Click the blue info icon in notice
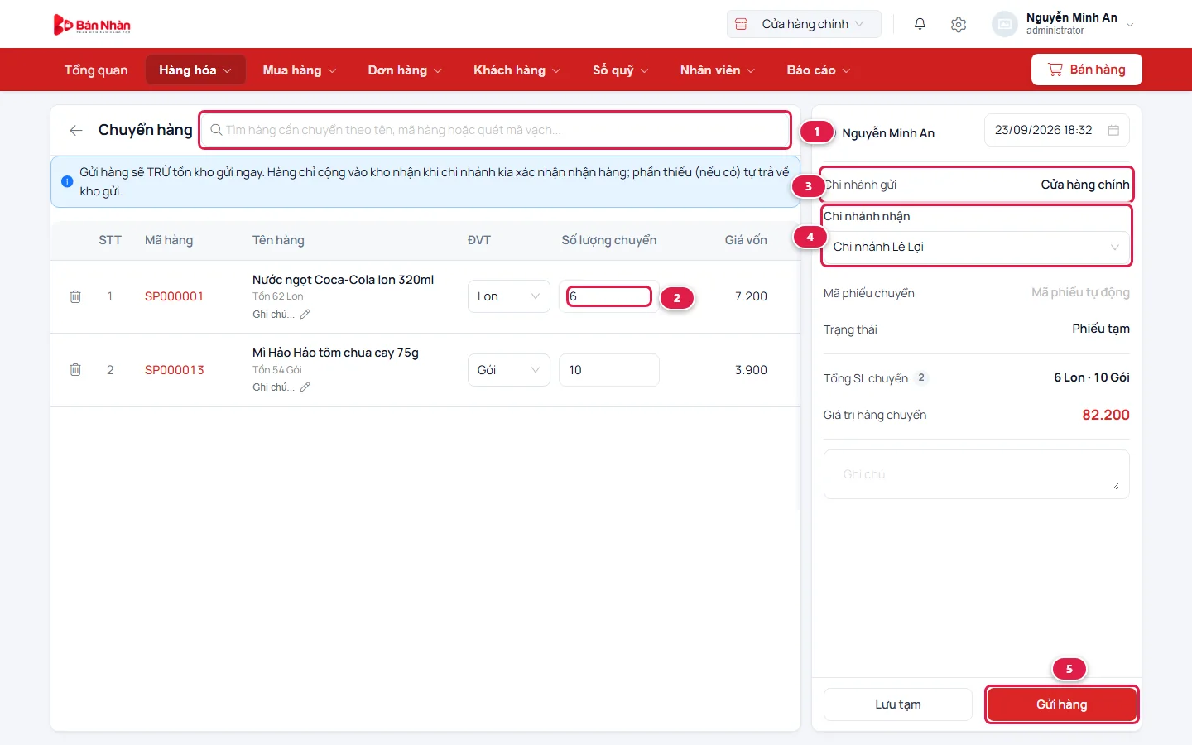The image size is (1192, 745). [x=67, y=181]
